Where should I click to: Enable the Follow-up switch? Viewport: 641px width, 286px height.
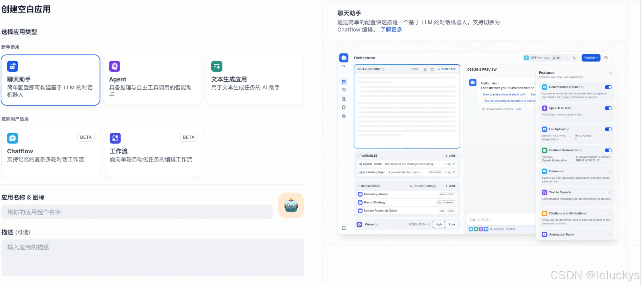click(x=608, y=171)
